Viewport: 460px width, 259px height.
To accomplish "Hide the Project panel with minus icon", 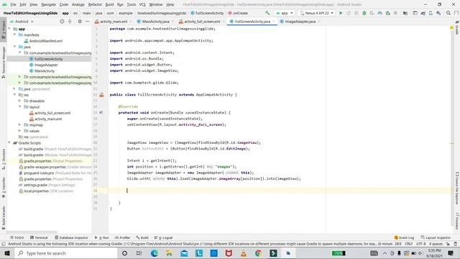I will click(x=88, y=22).
